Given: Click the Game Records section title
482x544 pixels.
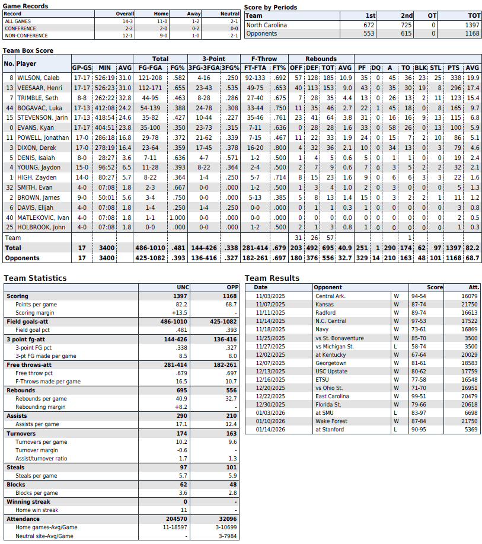Looking at the screenshot, I should click(x=25, y=6).
